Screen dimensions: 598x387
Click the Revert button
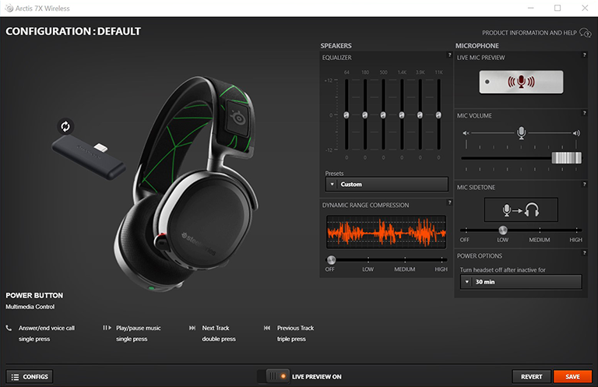tap(531, 377)
